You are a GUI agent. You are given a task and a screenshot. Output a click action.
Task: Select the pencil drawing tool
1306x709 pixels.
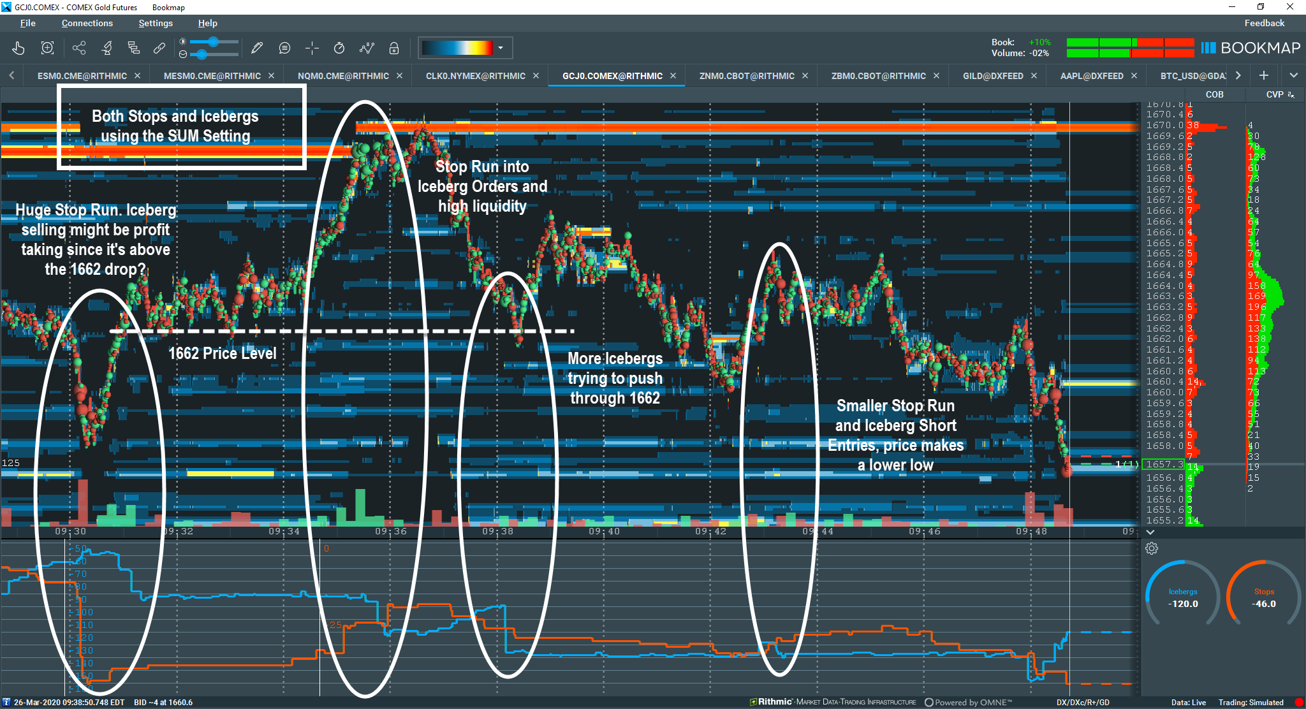click(257, 48)
